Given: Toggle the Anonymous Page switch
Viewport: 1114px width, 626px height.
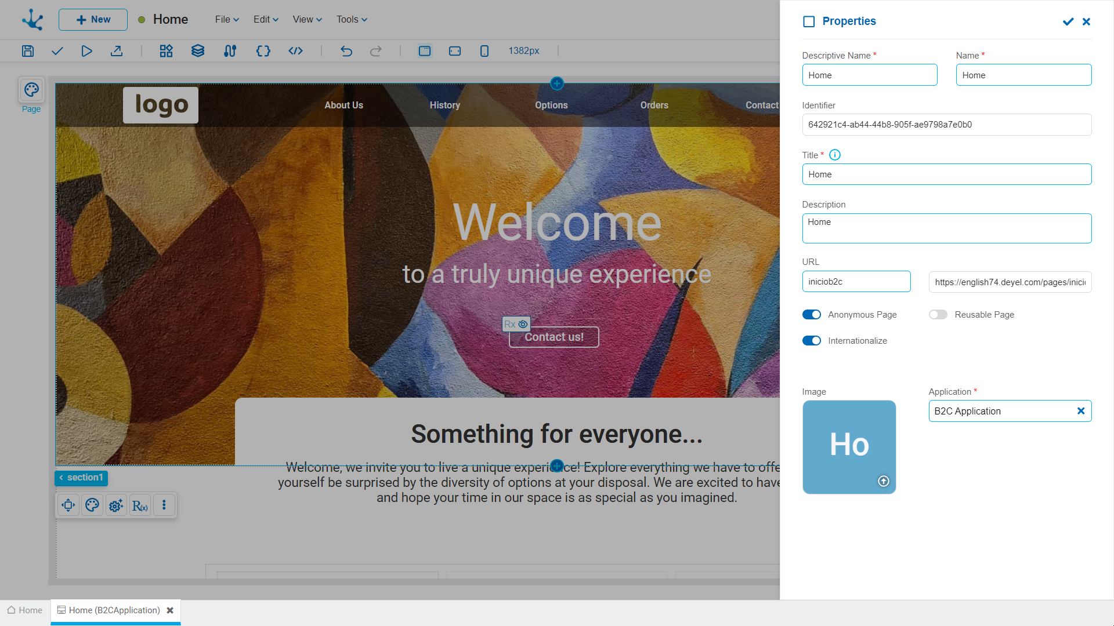Looking at the screenshot, I should coord(811,315).
